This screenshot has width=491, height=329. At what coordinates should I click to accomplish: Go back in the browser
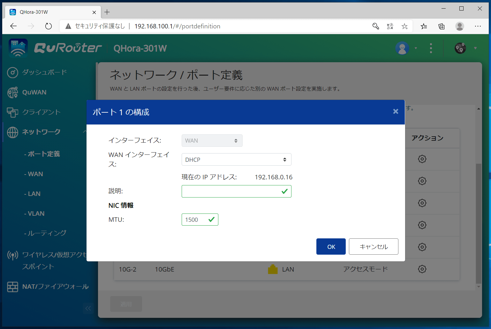tap(13, 26)
